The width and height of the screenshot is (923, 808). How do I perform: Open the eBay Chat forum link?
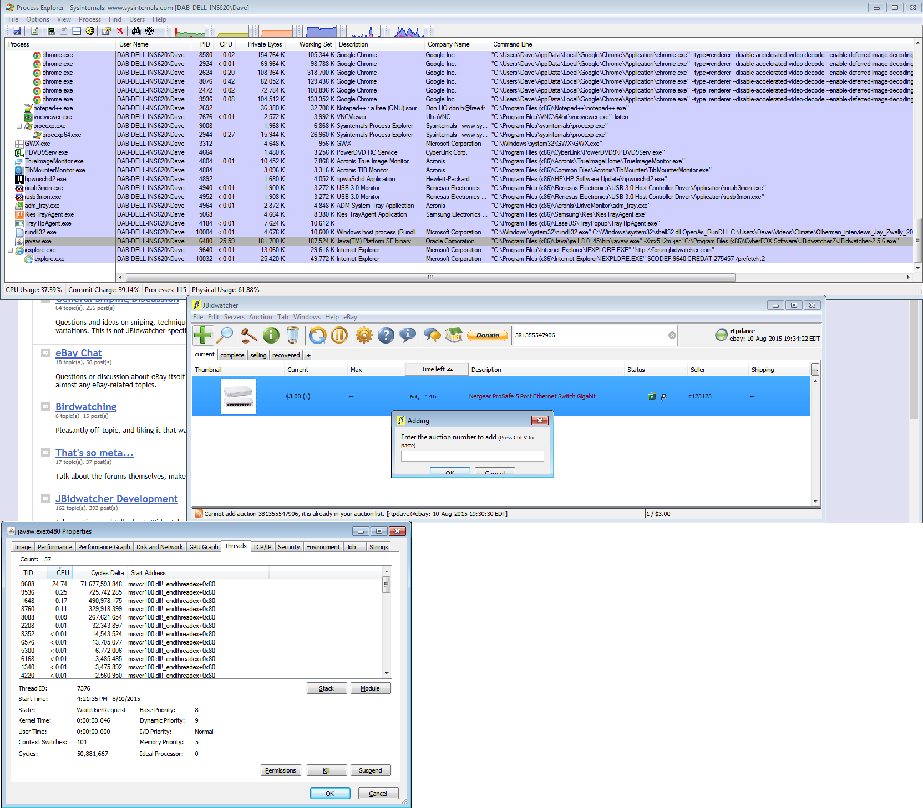click(x=79, y=353)
